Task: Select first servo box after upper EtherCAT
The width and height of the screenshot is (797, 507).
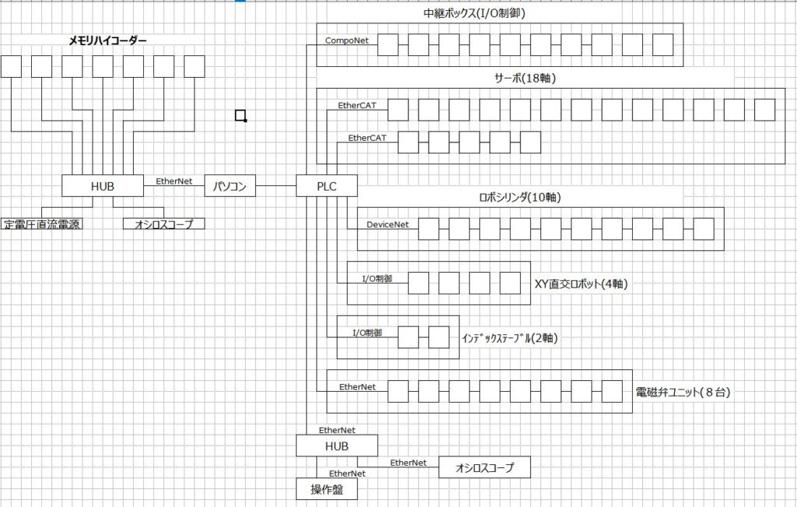Action: pyautogui.click(x=398, y=110)
